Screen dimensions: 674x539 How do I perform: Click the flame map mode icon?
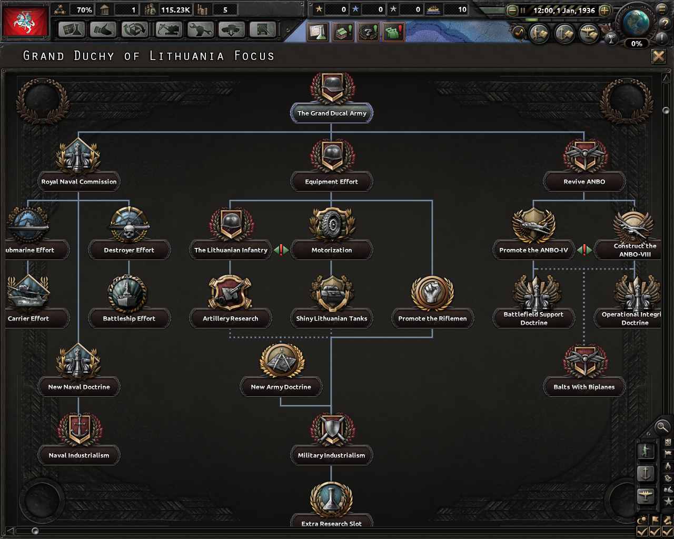click(668, 466)
